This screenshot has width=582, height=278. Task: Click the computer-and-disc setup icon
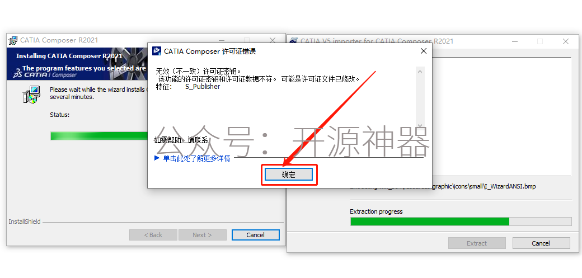(x=31, y=95)
